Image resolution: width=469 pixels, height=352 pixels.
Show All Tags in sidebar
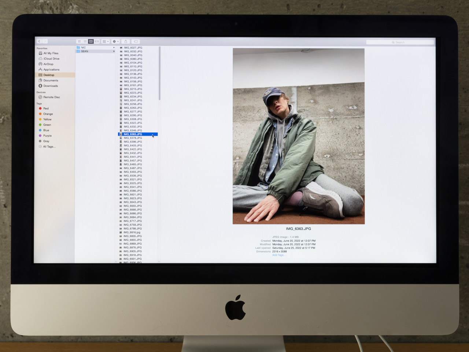49,147
